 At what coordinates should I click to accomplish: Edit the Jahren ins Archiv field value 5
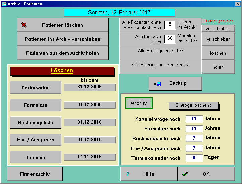[170, 25]
